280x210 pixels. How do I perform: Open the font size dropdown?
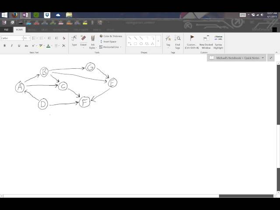coord(29,38)
